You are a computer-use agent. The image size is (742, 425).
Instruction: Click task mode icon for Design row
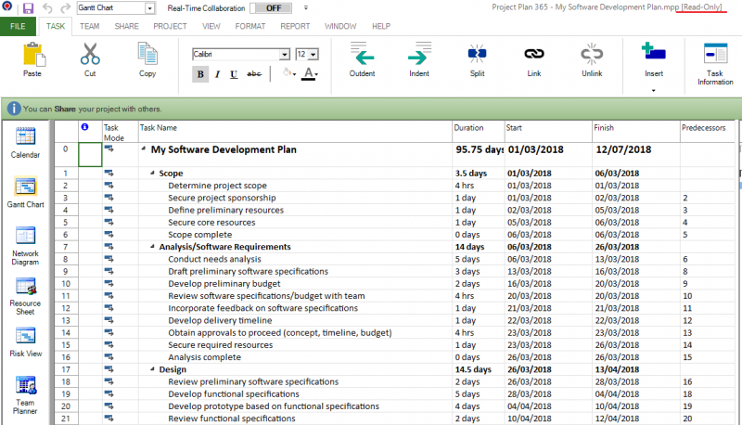pyautogui.click(x=109, y=368)
